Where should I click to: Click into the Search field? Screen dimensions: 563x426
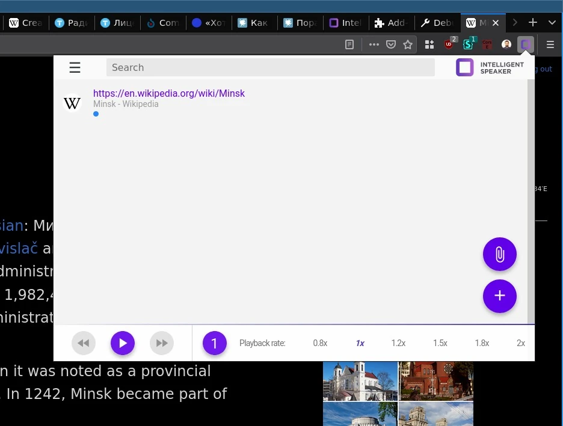coord(270,67)
